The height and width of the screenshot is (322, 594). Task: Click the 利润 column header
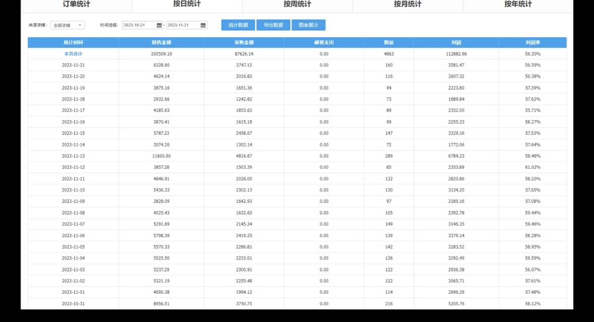tap(456, 42)
